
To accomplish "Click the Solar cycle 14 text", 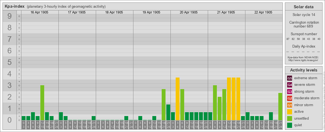I will (303, 15).
